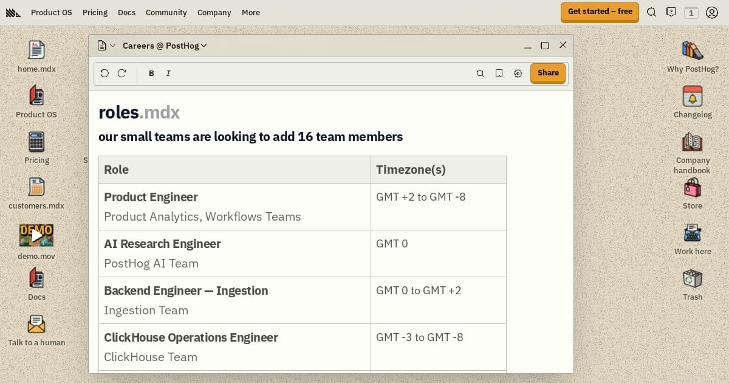Click the Product Engineer role
Image resolution: width=729 pixels, height=383 pixels.
[x=151, y=197]
